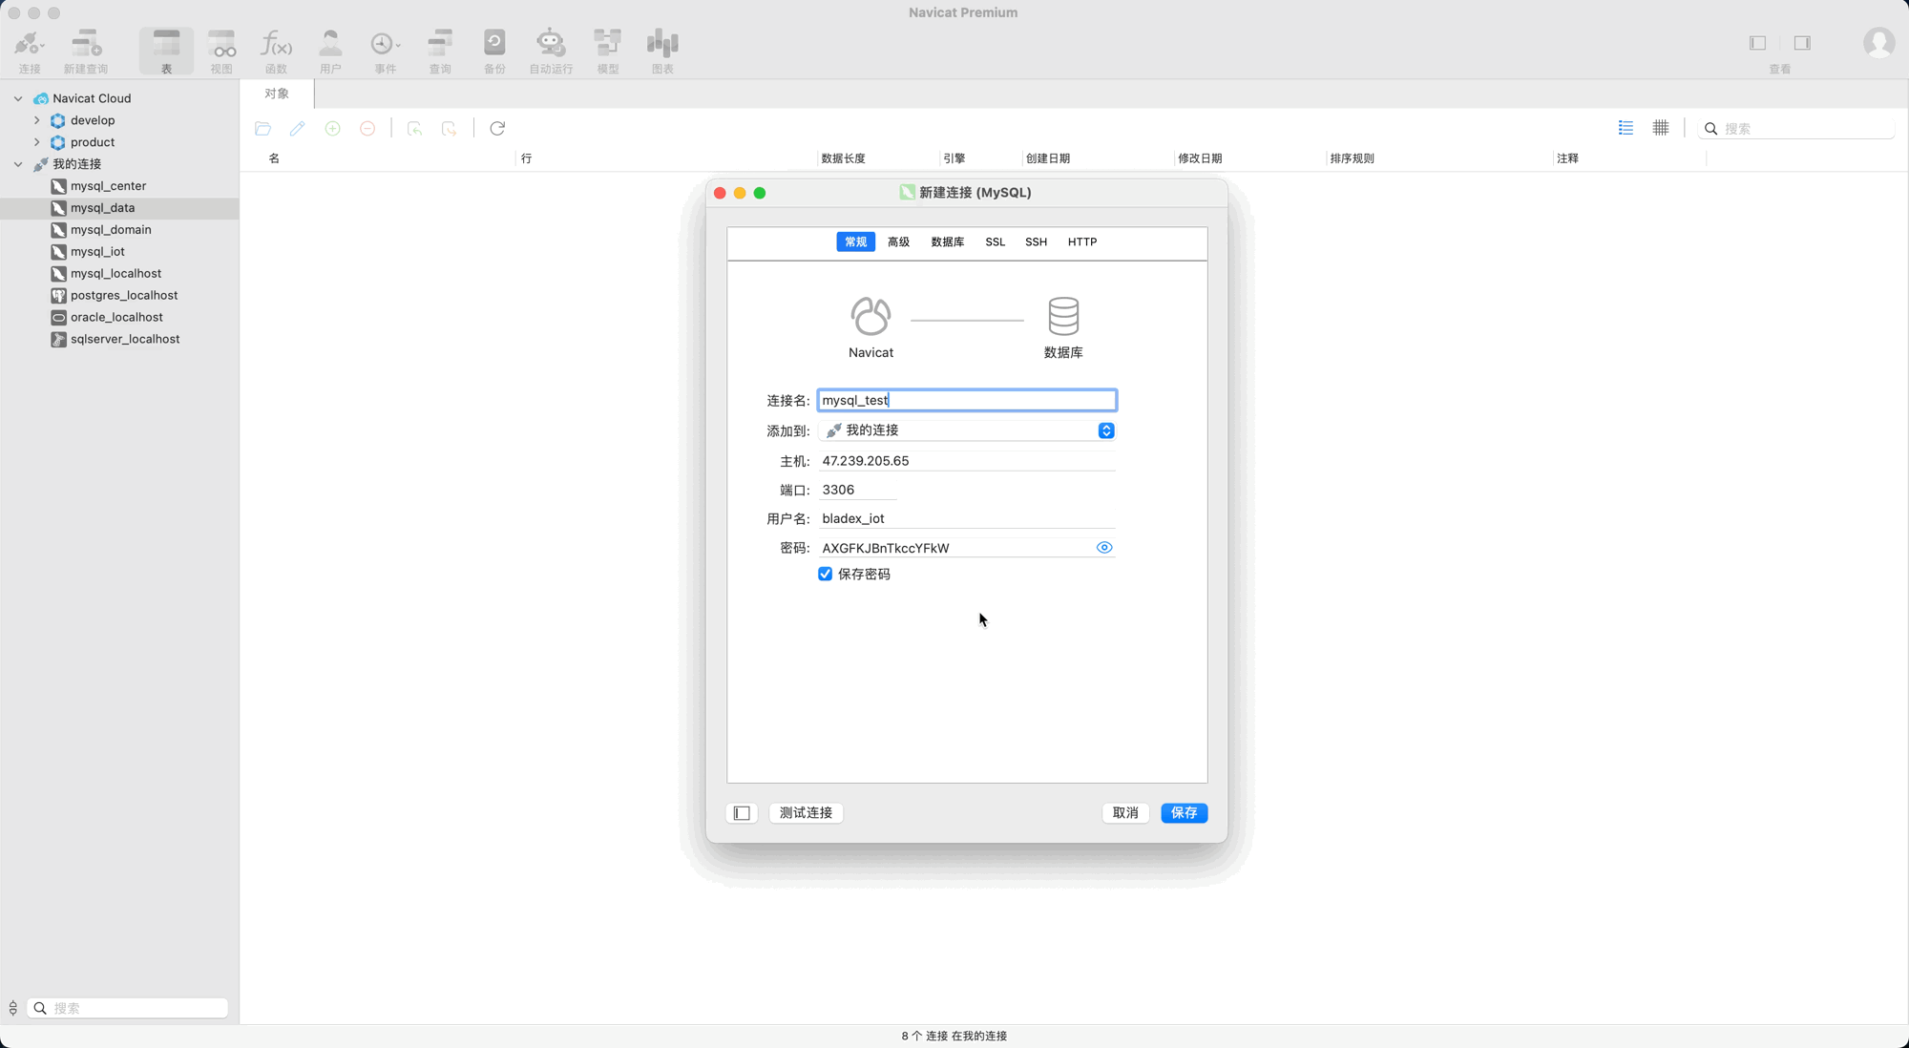Viewport: 1909px width, 1048px height.
Task: Click the refresh icon in object toolbar
Action: tap(497, 128)
